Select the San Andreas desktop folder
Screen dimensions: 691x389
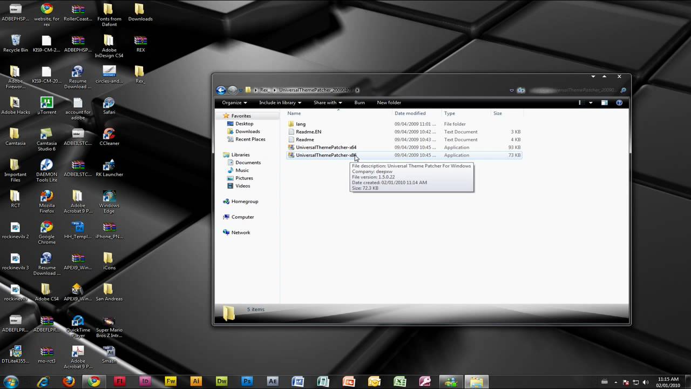coord(109,292)
